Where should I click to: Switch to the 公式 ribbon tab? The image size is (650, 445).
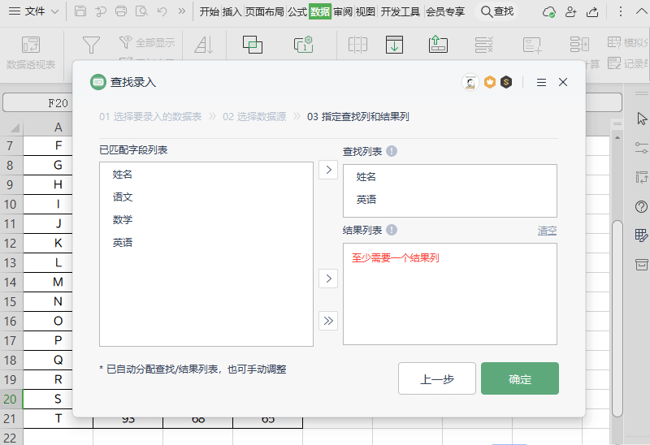pyautogui.click(x=297, y=11)
